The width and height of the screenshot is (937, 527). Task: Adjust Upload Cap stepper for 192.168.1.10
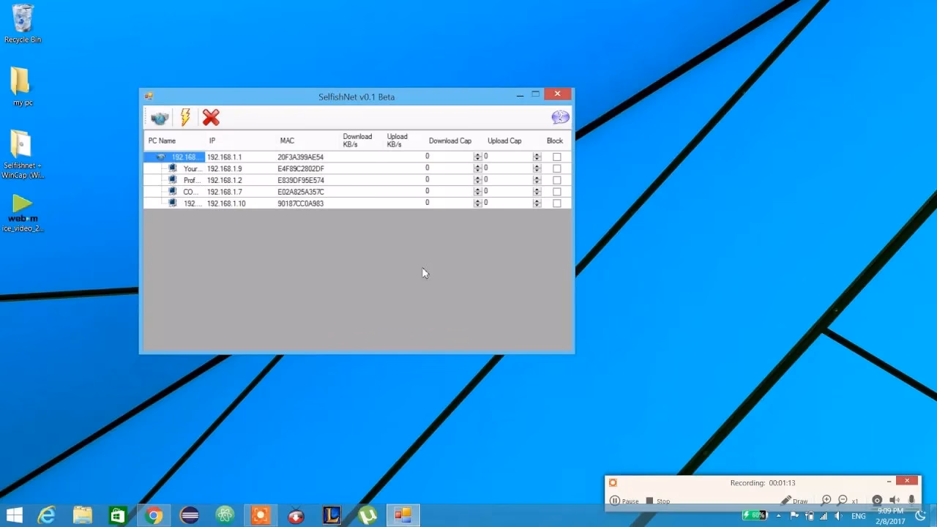(537, 203)
